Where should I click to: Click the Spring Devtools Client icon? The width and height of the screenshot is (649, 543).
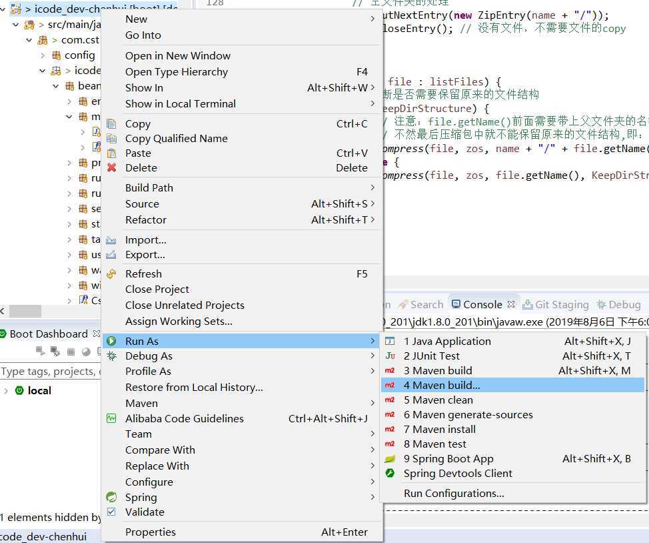(x=390, y=473)
